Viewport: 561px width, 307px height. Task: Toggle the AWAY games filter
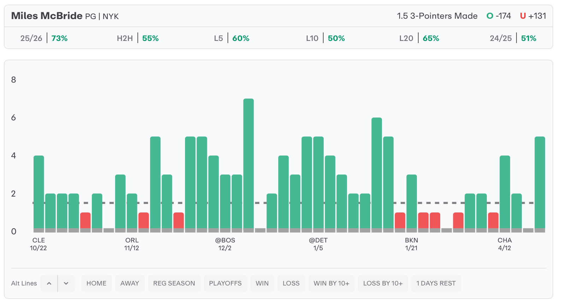pyautogui.click(x=130, y=283)
